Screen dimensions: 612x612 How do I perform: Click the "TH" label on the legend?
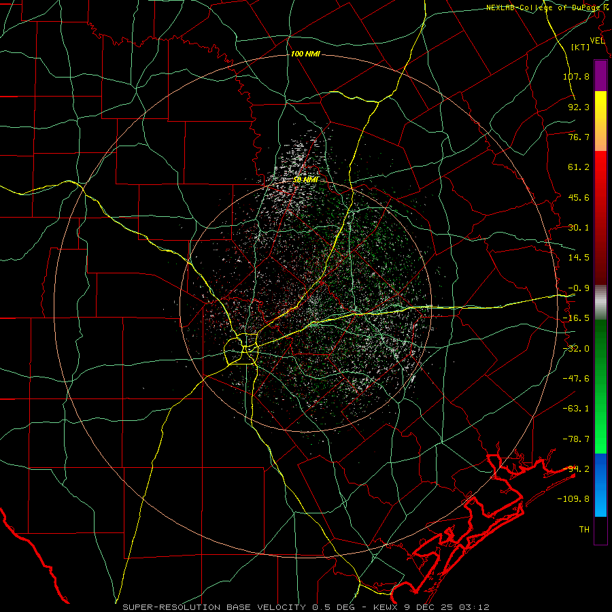tap(584, 530)
